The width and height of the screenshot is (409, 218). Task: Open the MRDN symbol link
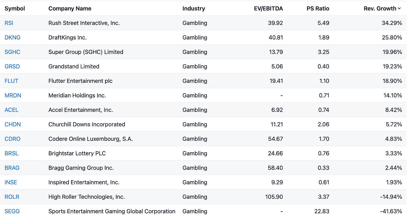[13, 95]
